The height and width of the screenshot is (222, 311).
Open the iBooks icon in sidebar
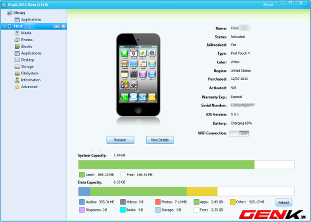pos(17,47)
